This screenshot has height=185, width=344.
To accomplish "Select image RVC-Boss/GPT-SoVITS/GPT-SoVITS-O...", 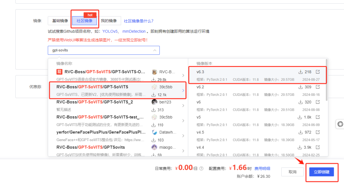I will pyautogui.click(x=118, y=75).
